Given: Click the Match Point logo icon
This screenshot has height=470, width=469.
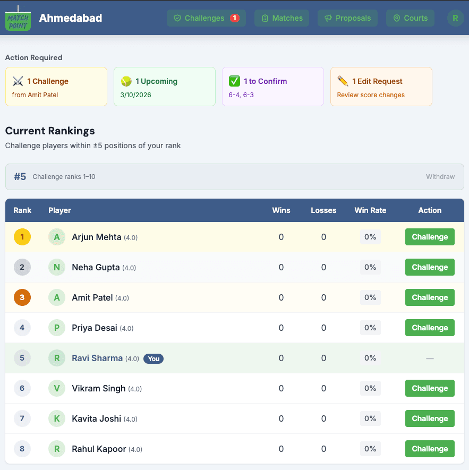Looking at the screenshot, I should [18, 18].
